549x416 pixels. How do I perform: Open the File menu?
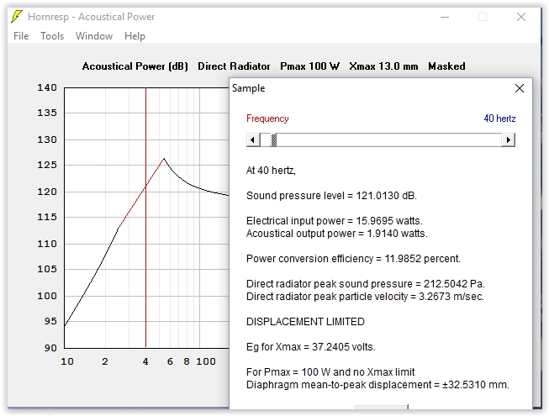pyautogui.click(x=21, y=36)
